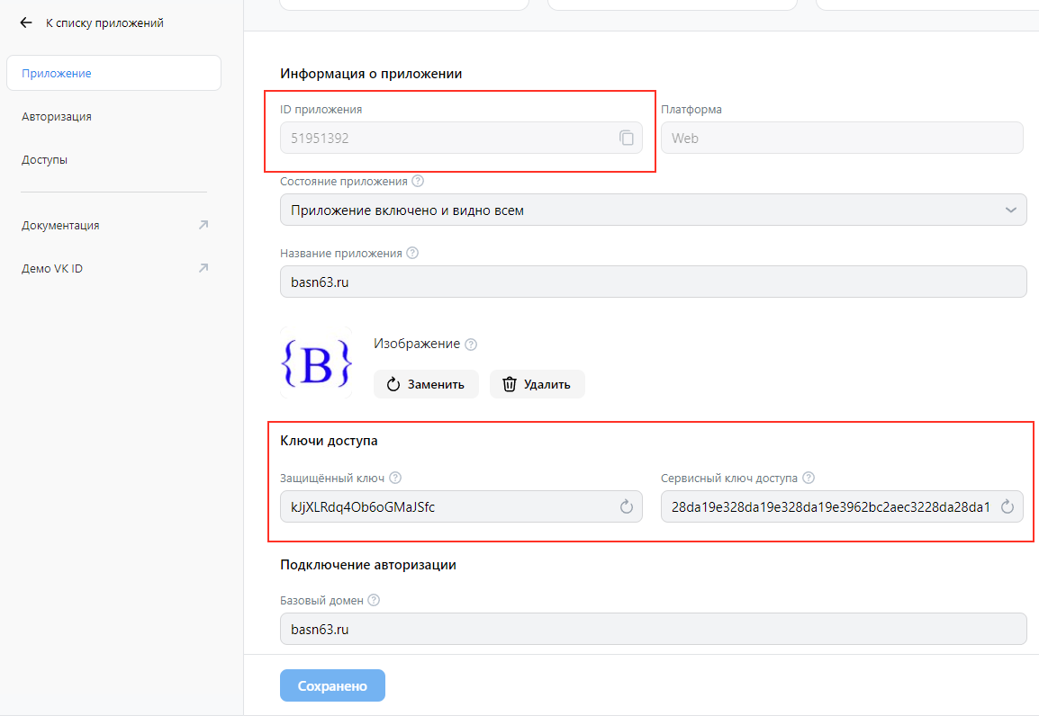Image resolution: width=1039 pixels, height=716 pixels.
Task: Click Заменить to replace the image
Action: point(426,384)
